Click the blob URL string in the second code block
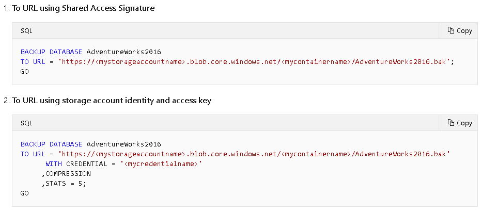Viewport: 482px width, 213px height. pyautogui.click(x=254, y=154)
